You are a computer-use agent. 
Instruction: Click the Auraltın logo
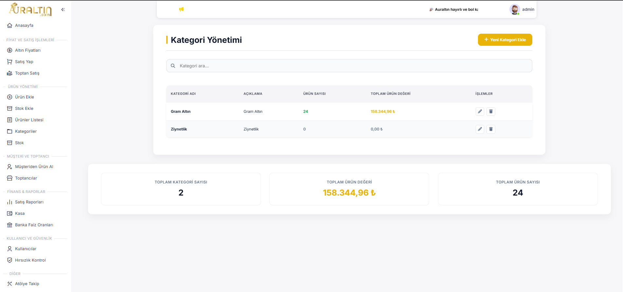30,9
